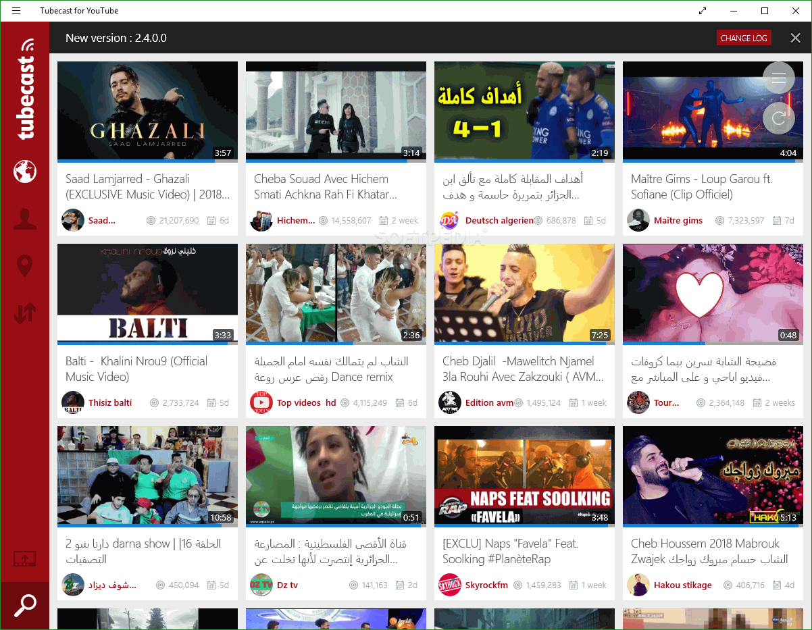The height and width of the screenshot is (630, 812).
Task: Open Dz tv channel link
Action: (287, 585)
